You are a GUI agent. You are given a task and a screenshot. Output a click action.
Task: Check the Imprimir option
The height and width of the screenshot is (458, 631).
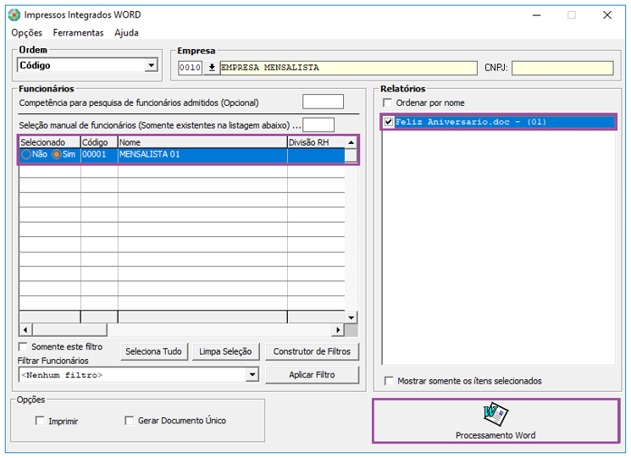tap(40, 421)
